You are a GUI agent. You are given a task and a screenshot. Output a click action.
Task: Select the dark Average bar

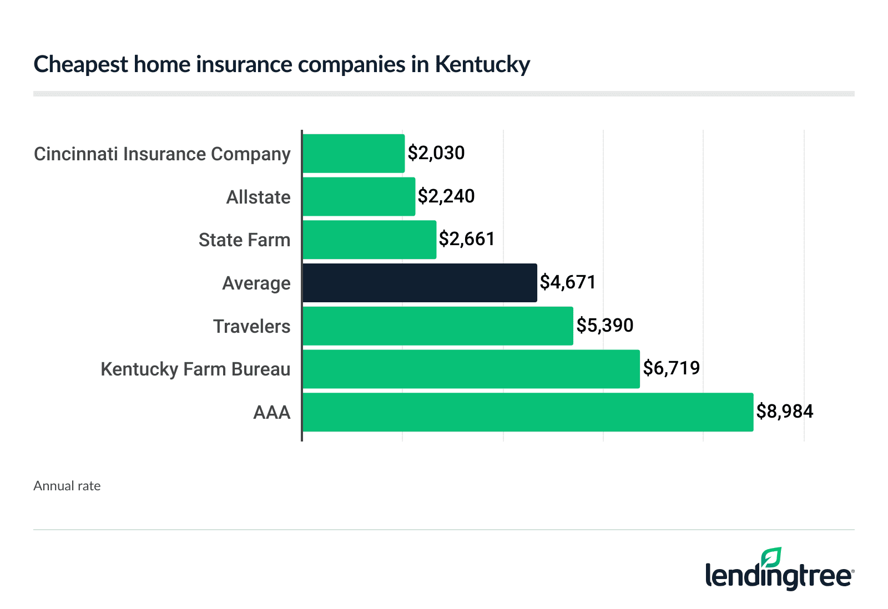click(420, 283)
